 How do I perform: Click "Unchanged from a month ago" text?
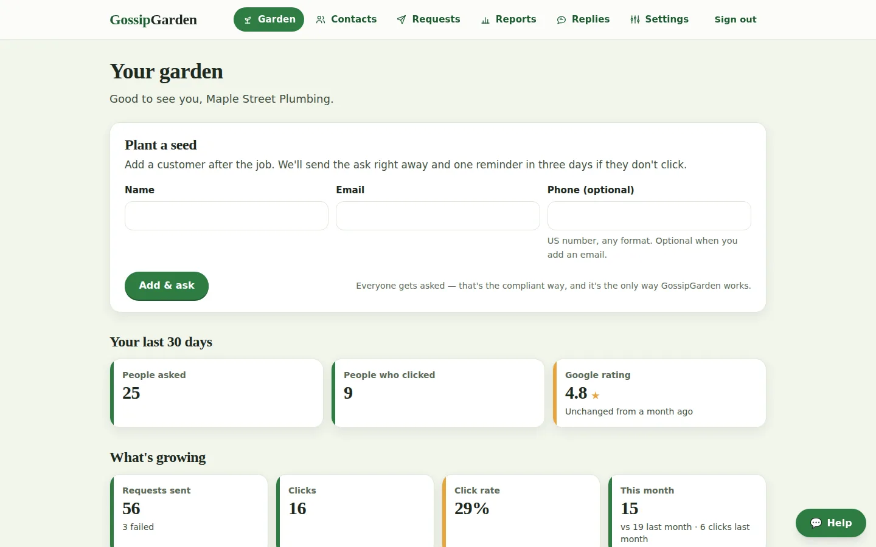click(x=629, y=411)
